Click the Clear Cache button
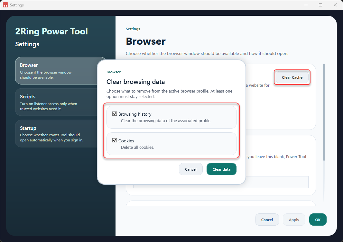Viewport: 343px width, 242px height. [292, 77]
